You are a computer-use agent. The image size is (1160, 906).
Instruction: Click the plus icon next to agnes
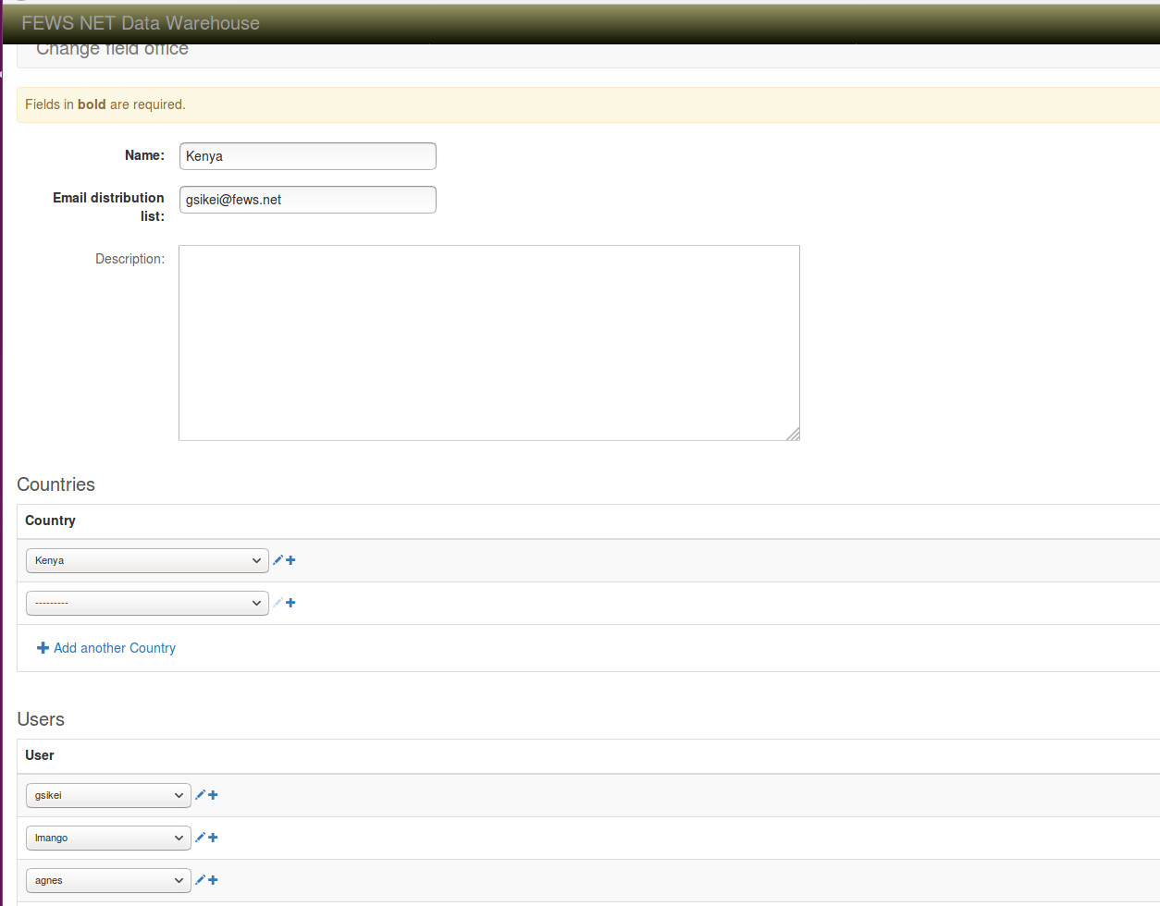213,880
